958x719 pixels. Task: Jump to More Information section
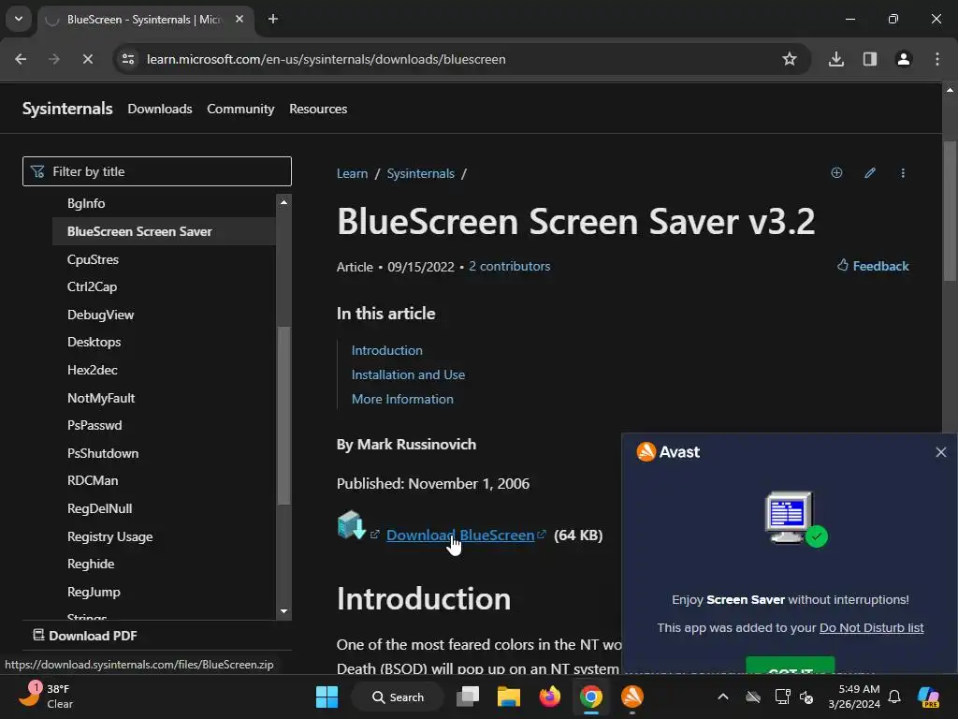point(402,399)
